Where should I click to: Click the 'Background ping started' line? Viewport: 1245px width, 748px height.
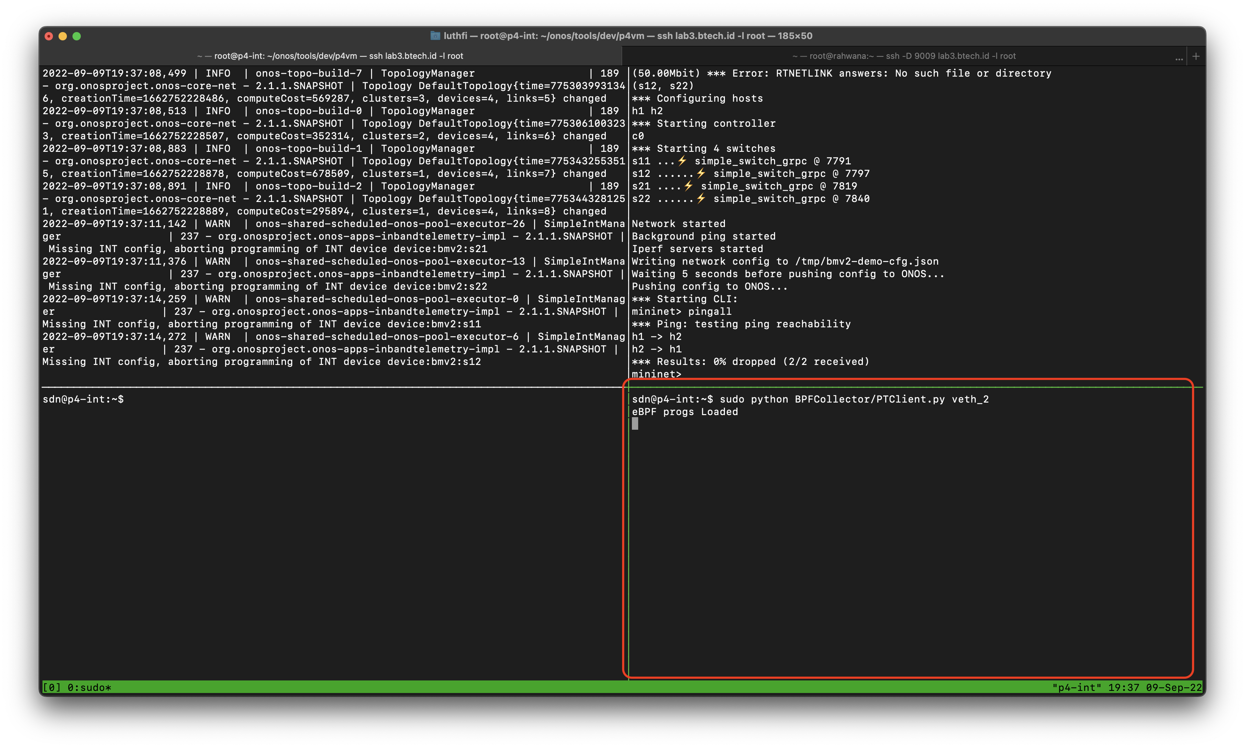704,236
